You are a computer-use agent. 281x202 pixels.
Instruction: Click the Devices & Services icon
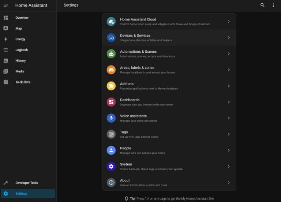(111, 38)
